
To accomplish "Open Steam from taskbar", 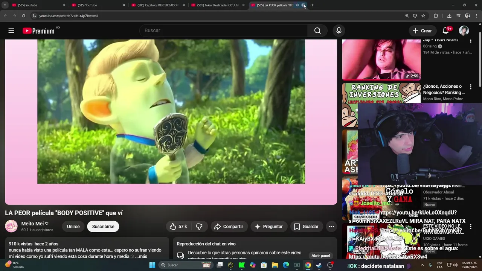I will (319, 265).
